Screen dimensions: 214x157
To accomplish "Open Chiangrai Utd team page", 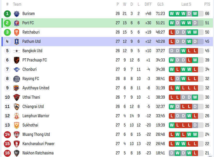I will tap(33, 107).
